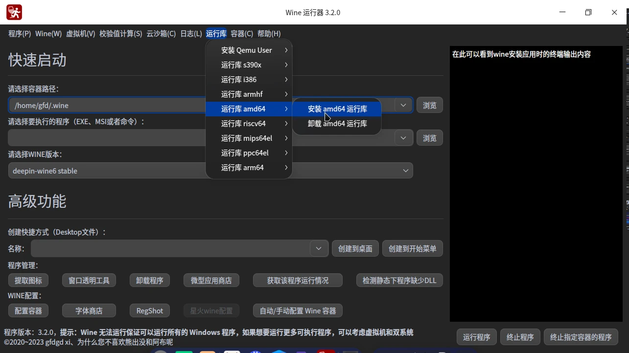The height and width of the screenshot is (353, 629).
Task: Click the Wine 运行器 3.2.0 window title text
Action: (313, 12)
